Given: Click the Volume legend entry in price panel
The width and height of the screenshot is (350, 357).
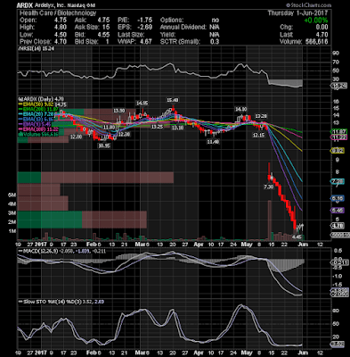Looking at the screenshot, I should (37, 135).
